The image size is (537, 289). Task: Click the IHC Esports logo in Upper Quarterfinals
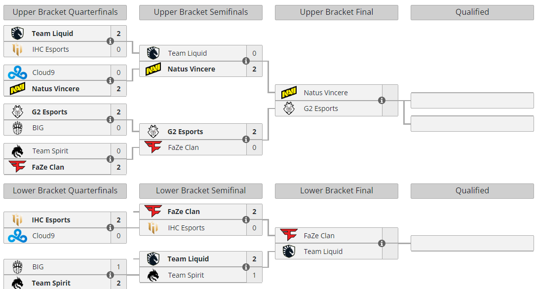click(17, 49)
